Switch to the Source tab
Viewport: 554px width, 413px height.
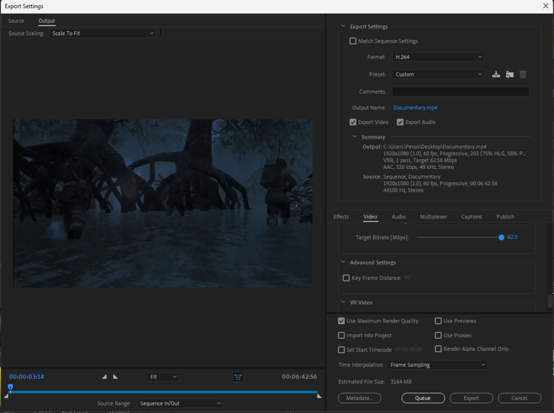[x=16, y=21]
